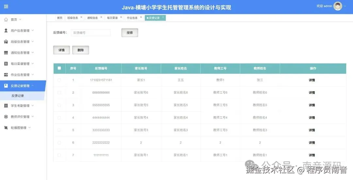This screenshot has height=180, width=353.
Task: Collapse 反馈记录管理 menu chevron
Action: pos(33,86)
